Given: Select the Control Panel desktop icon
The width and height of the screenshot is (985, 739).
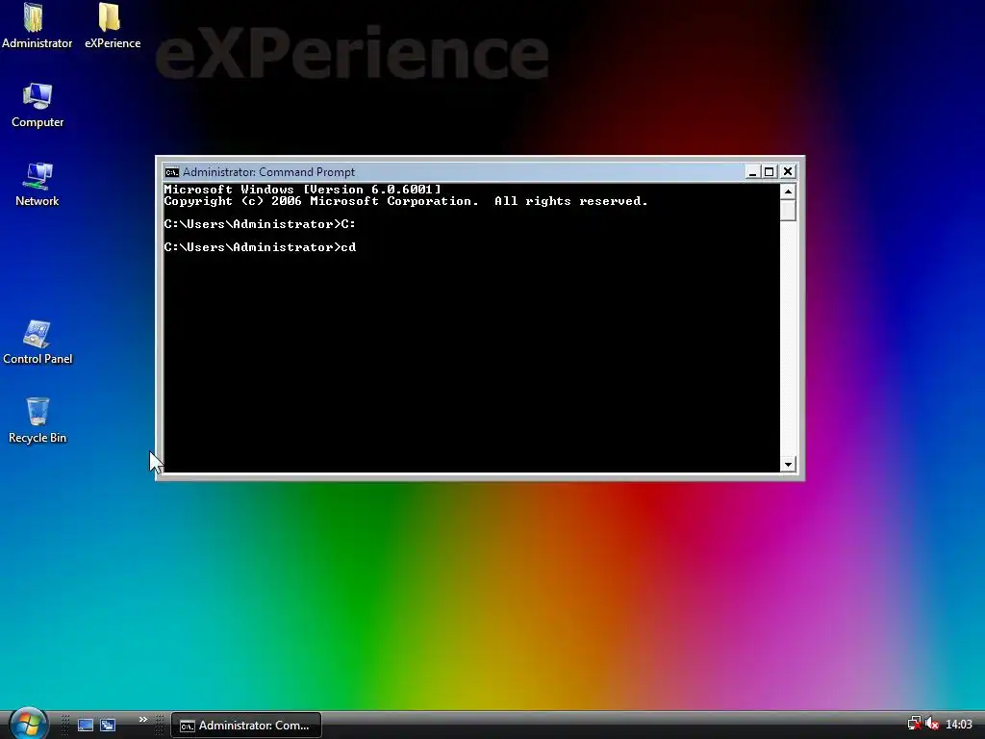Looking at the screenshot, I should point(38,342).
